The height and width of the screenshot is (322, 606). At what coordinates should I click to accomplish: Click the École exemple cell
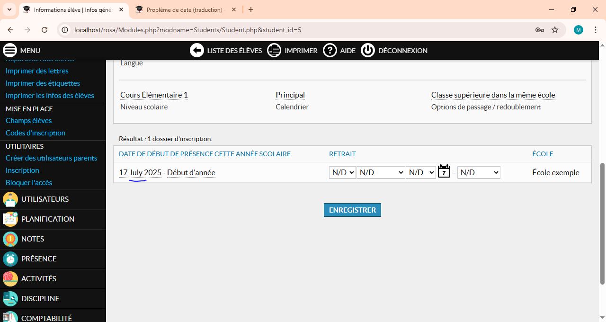556,172
